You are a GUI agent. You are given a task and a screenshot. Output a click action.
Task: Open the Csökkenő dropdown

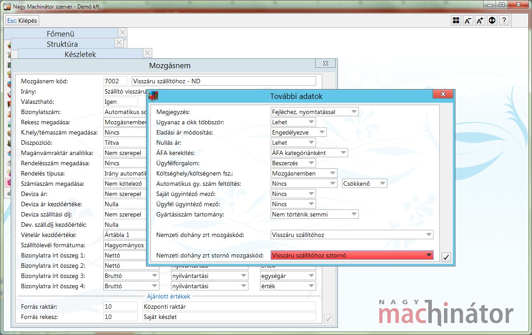365,184
